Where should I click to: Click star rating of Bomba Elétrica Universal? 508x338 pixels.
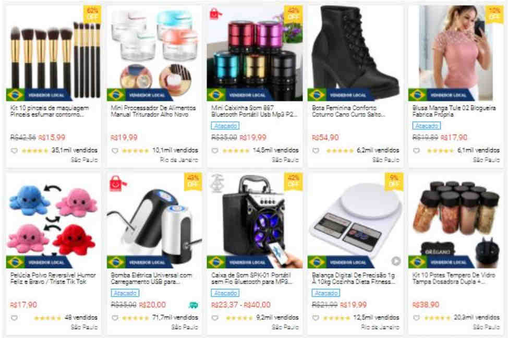[x=136, y=318]
